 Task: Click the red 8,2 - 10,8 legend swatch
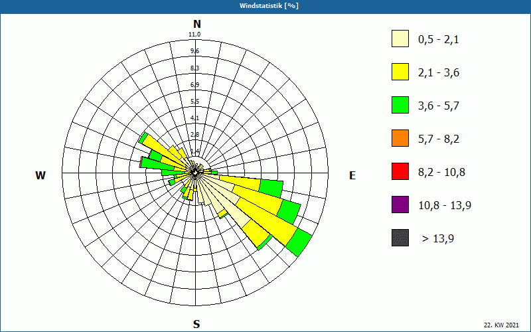pos(400,171)
